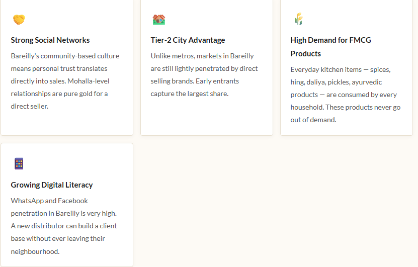Screen dimensions: 418x267
Task: Click the paragraph beginning with Unlike metros
Action: 204,74
